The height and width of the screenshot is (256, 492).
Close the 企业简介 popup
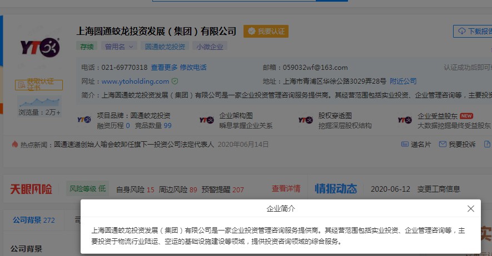pos(470,208)
